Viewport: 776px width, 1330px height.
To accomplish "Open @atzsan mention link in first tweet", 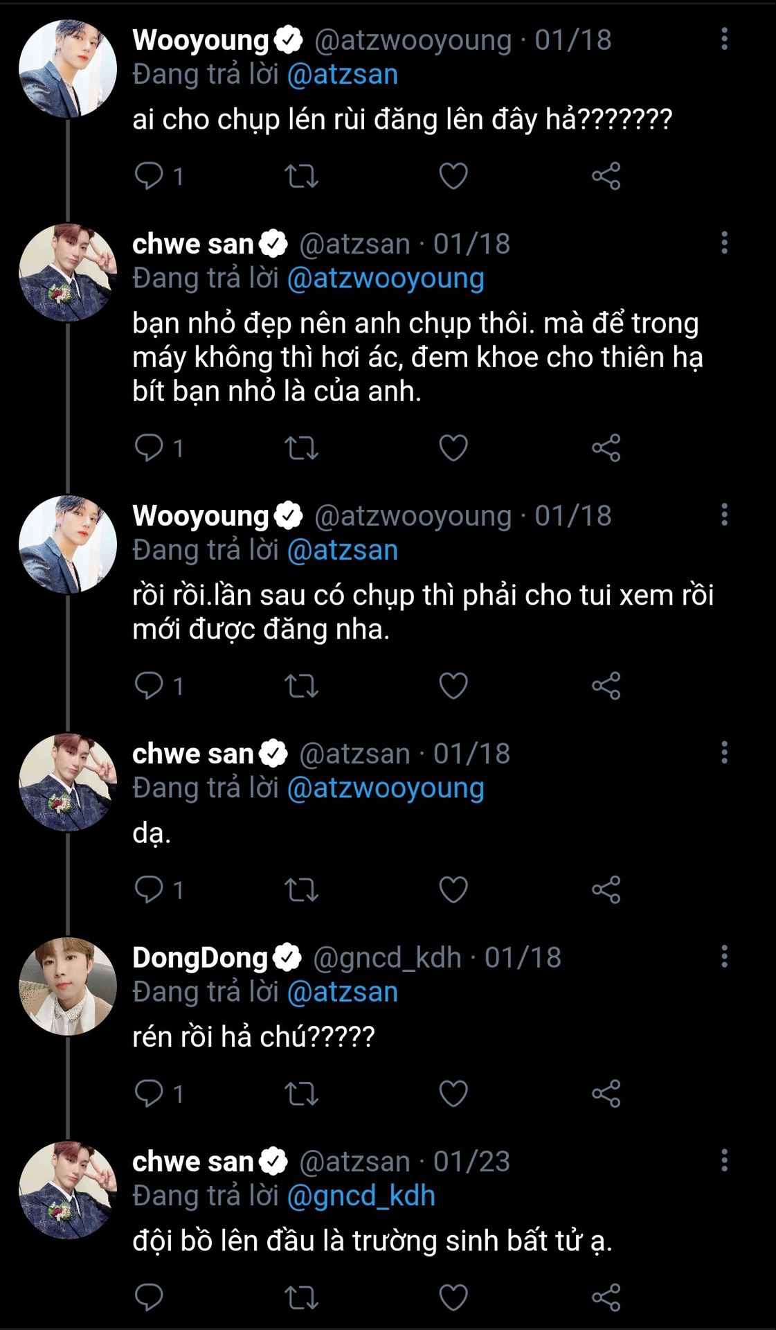I will tap(342, 75).
